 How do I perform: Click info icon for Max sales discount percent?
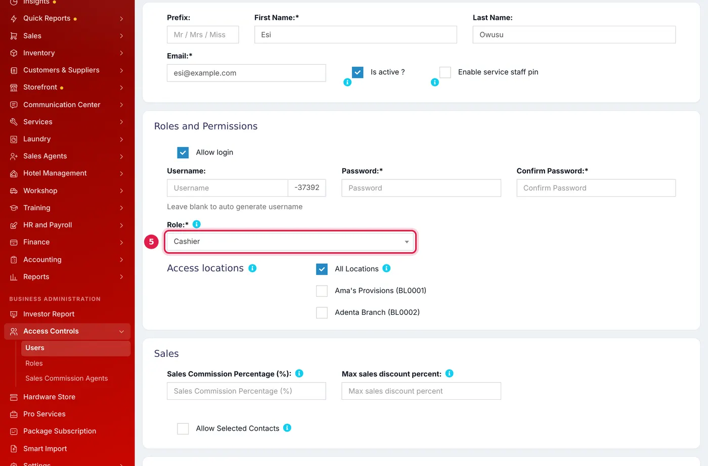(x=450, y=373)
